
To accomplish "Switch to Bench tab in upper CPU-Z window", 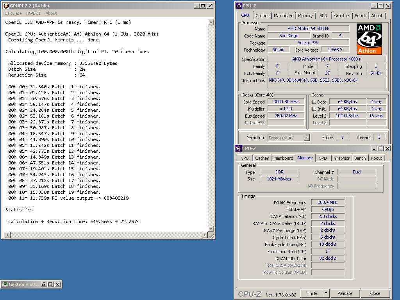I will (360, 16).
